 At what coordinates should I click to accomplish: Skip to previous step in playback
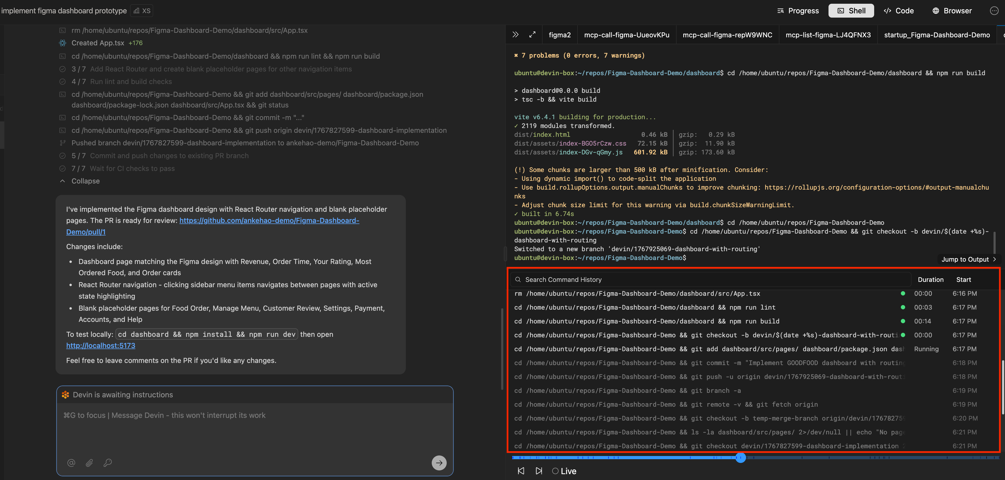[521, 471]
